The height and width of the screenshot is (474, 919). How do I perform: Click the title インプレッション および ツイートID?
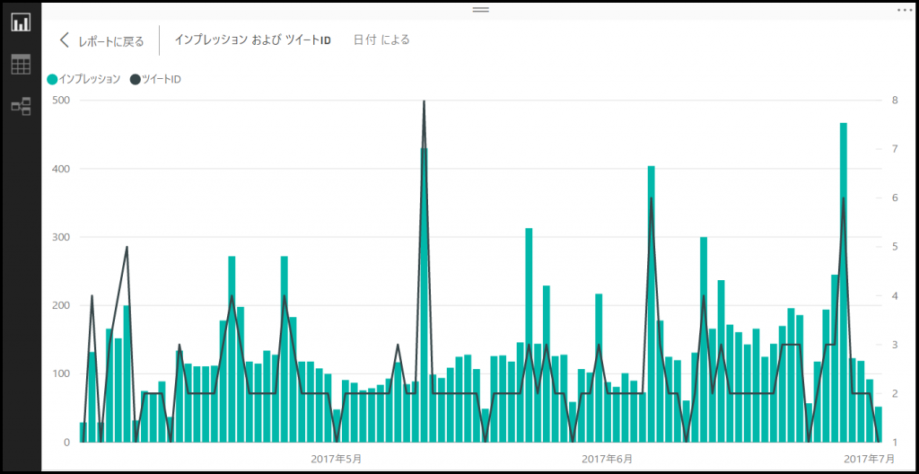click(x=252, y=39)
